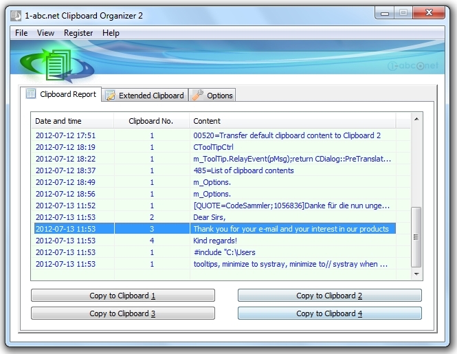Open the View menu
The image size is (457, 354).
click(45, 33)
